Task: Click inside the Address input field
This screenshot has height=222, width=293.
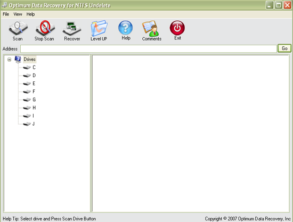Action: [x=149, y=49]
